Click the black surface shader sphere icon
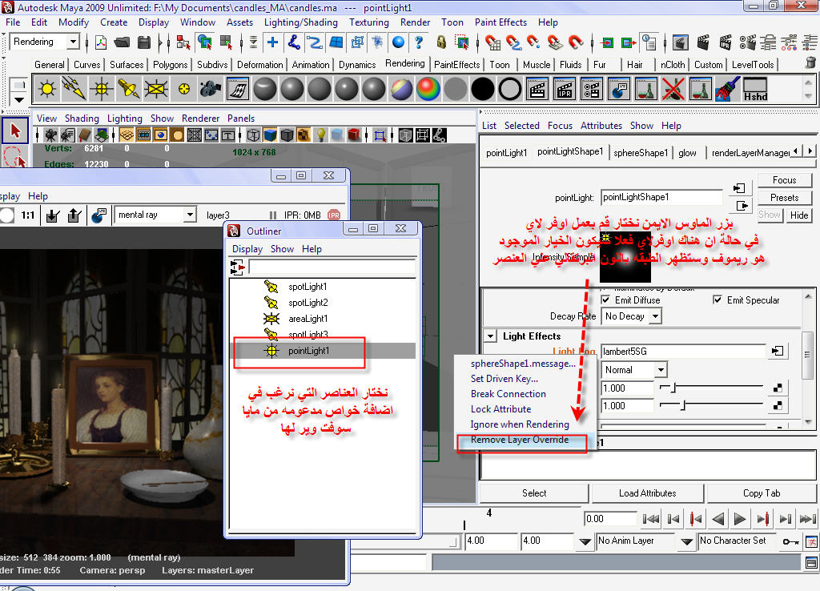820x591 pixels. 483,88
